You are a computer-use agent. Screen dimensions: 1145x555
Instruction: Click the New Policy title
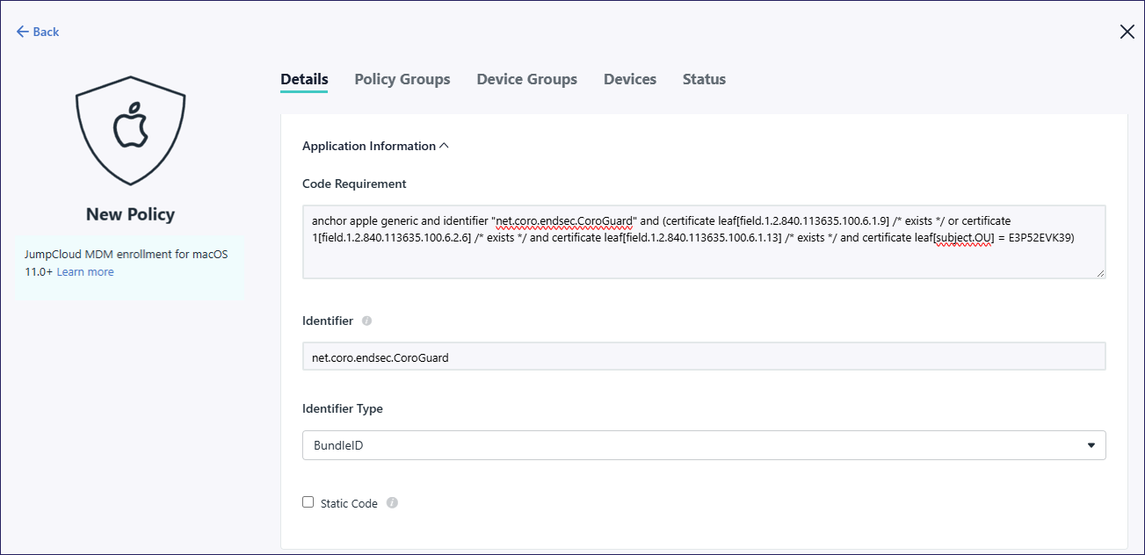[130, 214]
